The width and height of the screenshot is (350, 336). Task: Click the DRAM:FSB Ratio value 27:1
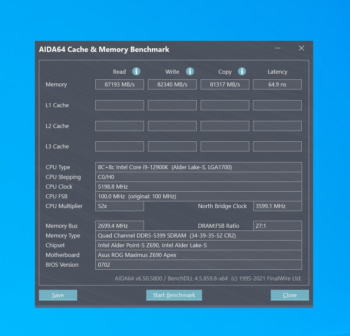pyautogui.click(x=278, y=226)
